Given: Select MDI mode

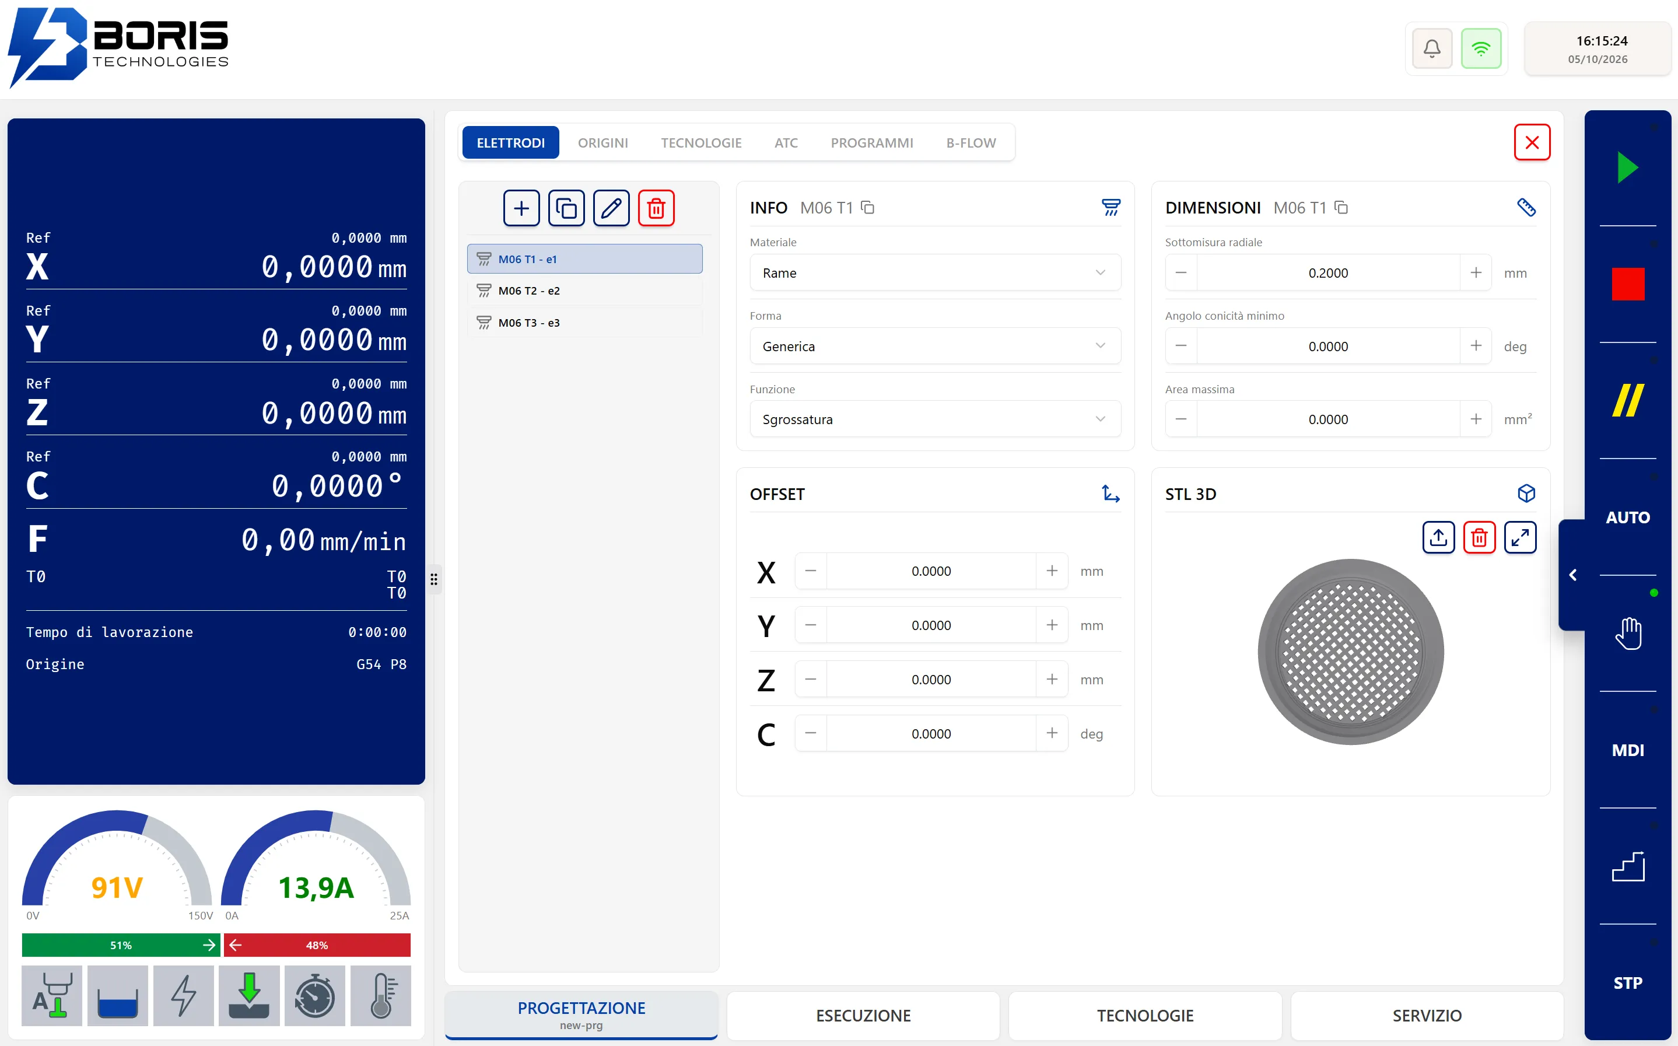Looking at the screenshot, I should (1627, 750).
